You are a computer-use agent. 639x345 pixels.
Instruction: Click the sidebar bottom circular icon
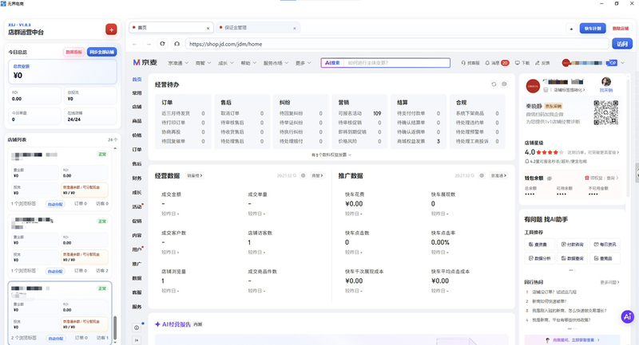click(x=137, y=327)
